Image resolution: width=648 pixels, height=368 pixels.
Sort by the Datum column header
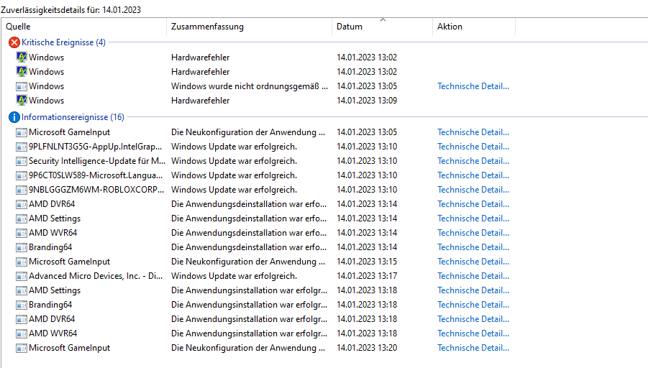click(x=350, y=27)
